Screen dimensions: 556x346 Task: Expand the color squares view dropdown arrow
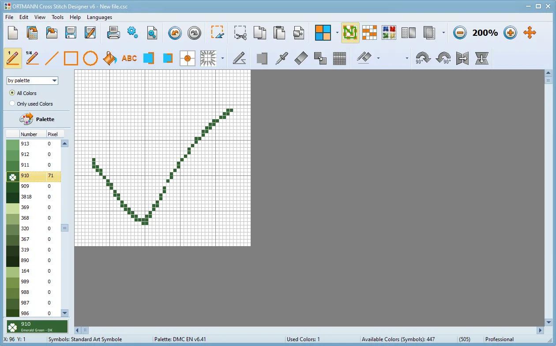click(x=337, y=33)
